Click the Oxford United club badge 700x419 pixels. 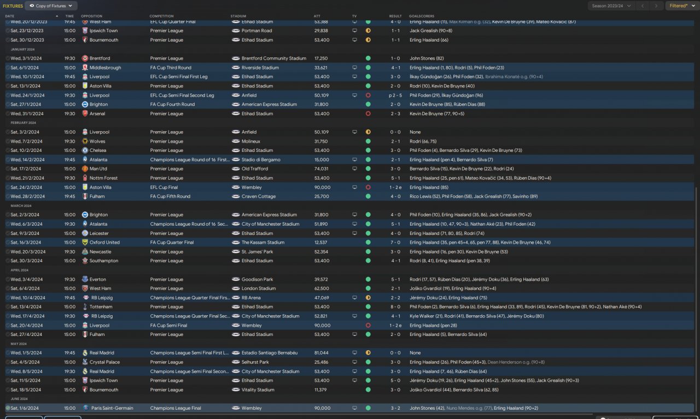(x=85, y=243)
